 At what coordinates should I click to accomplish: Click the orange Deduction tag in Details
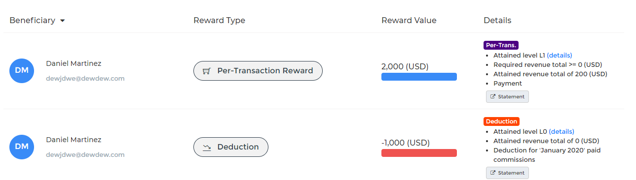tap(501, 121)
